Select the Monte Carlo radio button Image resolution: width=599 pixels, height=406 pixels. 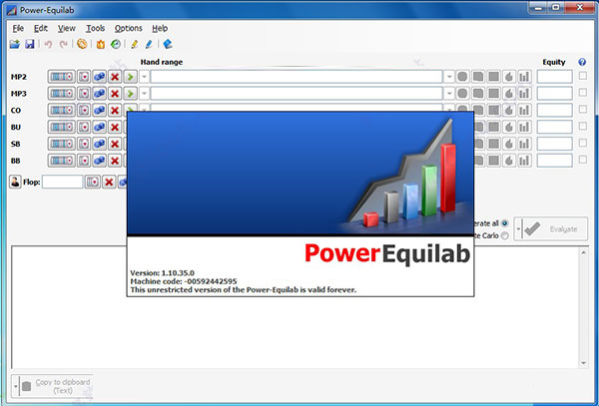tap(505, 235)
